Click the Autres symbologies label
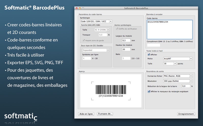 pyautogui.click(x=123, y=25)
